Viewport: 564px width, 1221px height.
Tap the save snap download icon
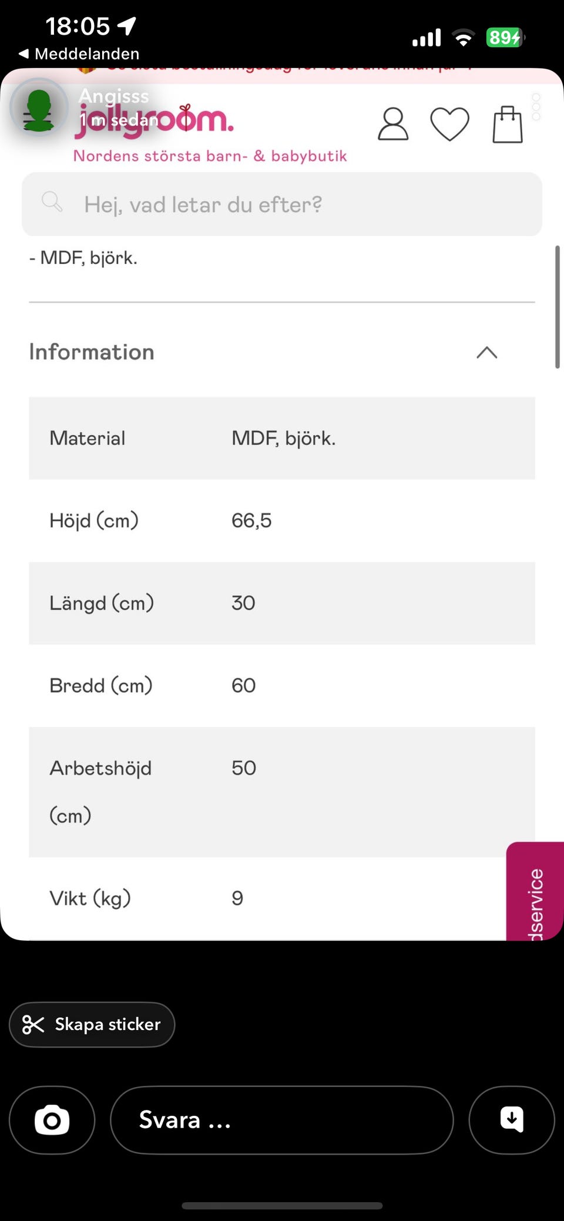coord(511,1120)
